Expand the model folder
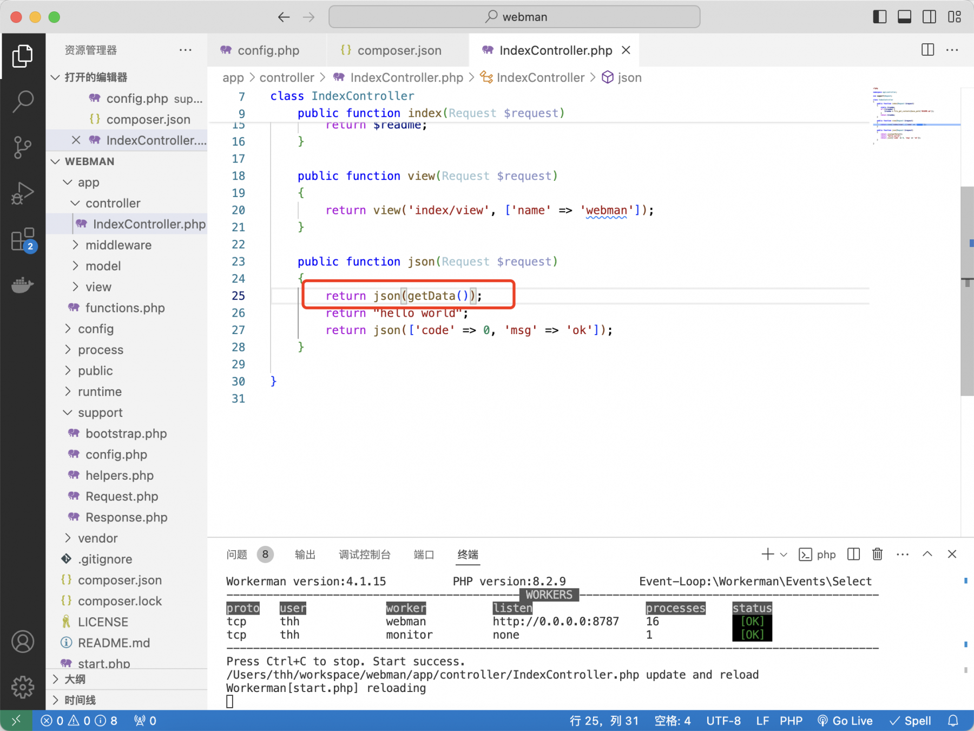974x731 pixels. [x=127, y=266]
